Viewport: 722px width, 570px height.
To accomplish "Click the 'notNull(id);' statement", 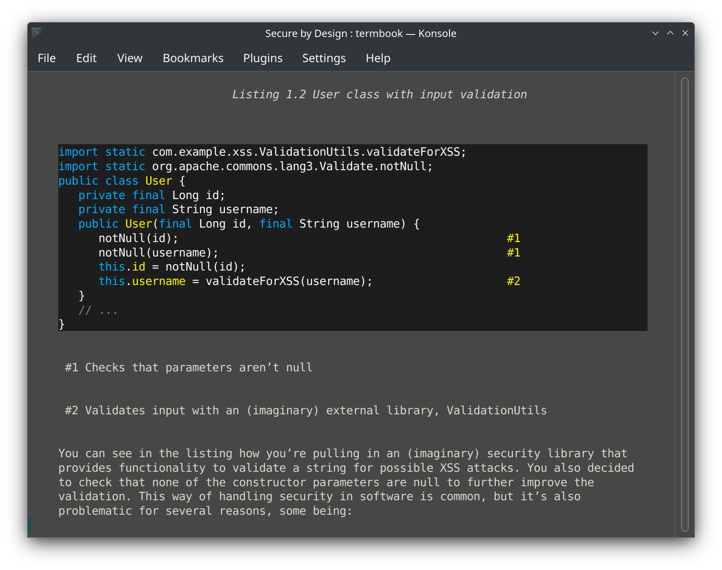I will (139, 238).
